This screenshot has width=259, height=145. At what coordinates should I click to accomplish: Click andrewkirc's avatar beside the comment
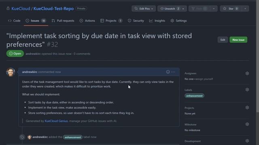pos(11,72)
